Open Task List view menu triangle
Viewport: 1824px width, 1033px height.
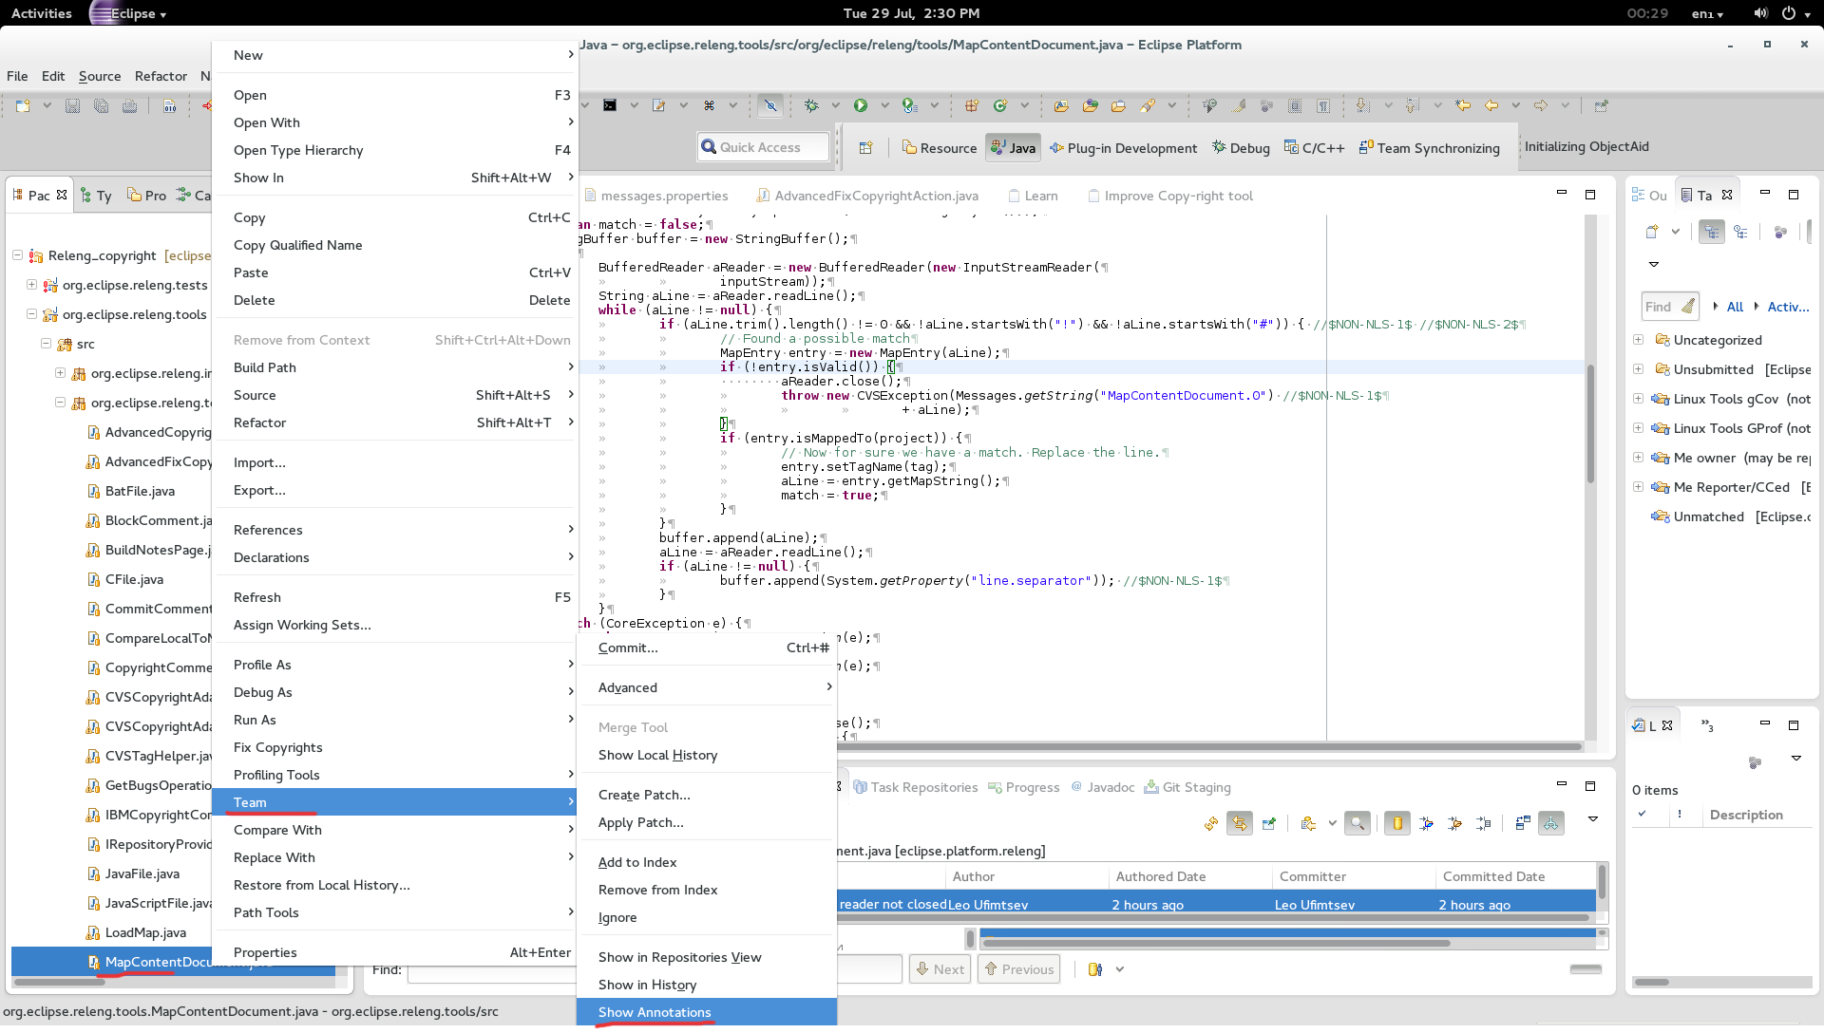pyautogui.click(x=1653, y=264)
